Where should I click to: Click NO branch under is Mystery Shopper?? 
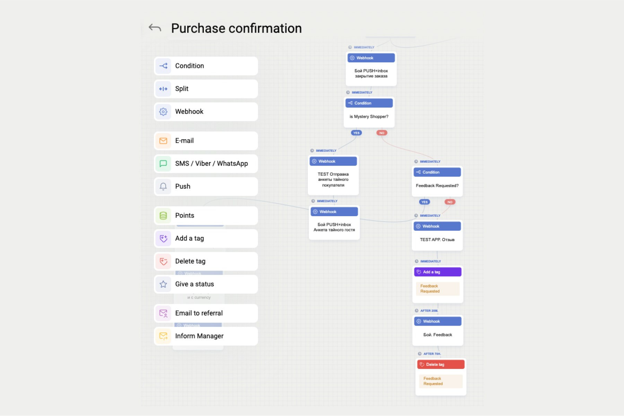(x=382, y=133)
